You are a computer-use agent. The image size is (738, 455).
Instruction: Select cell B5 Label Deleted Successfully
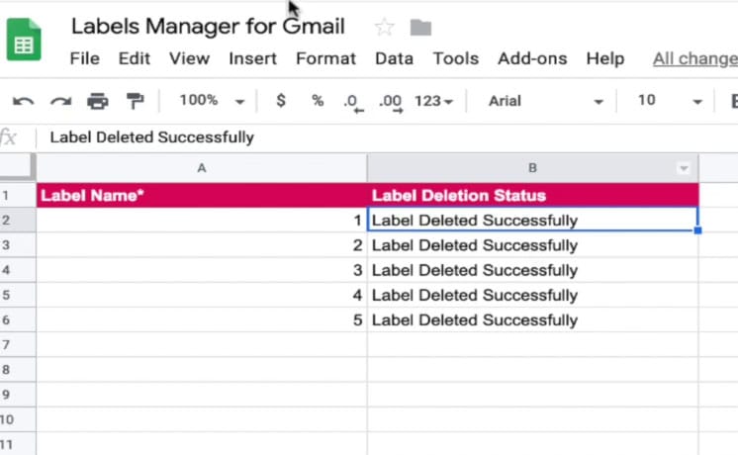pos(533,295)
